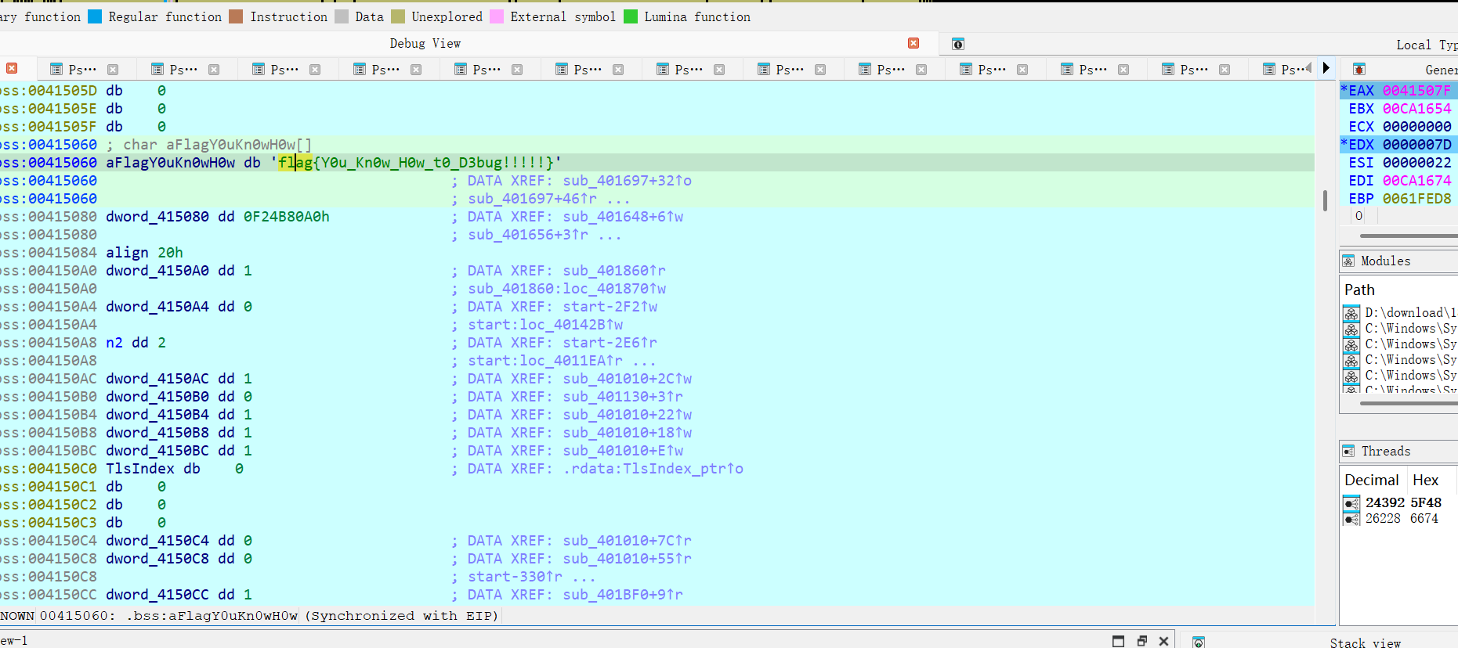This screenshot has height=648, width=1458.
Task: Close the Debug View panel
Action: click(x=914, y=43)
